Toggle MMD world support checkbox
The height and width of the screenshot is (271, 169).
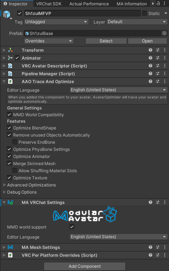pos(72,227)
